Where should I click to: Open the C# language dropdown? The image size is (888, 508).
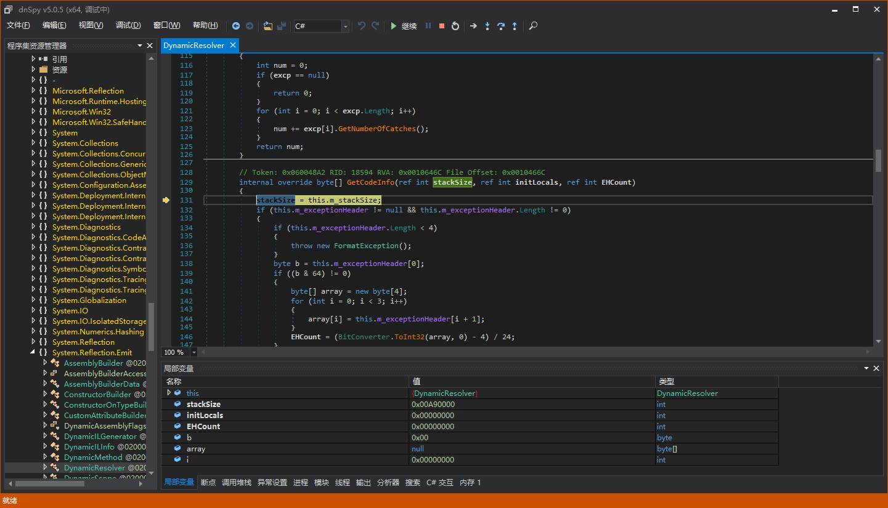345,26
